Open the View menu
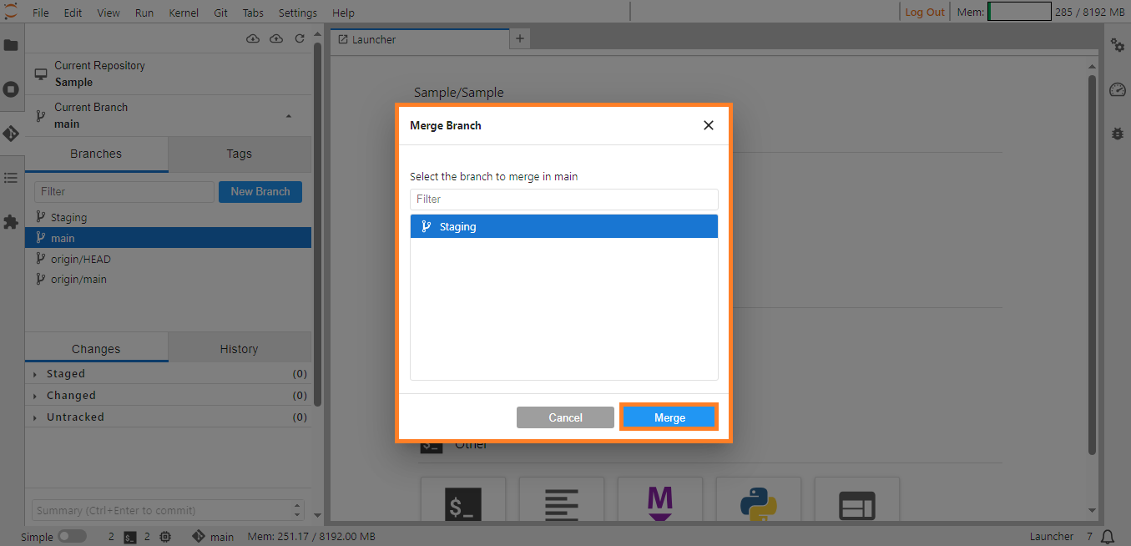Viewport: 1131px width, 546px height. [x=109, y=13]
